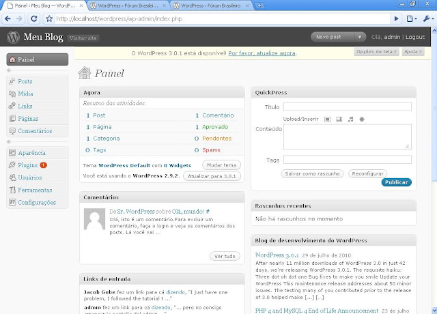Bookmark the page with star icon
This screenshot has width=437, height=314.
49,18
